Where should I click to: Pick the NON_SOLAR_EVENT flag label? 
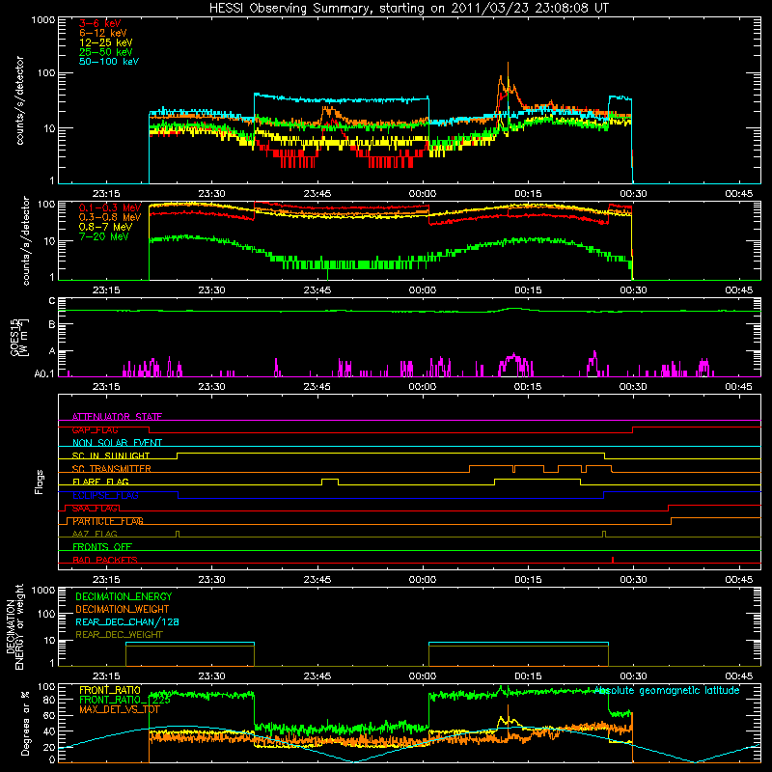117,443
